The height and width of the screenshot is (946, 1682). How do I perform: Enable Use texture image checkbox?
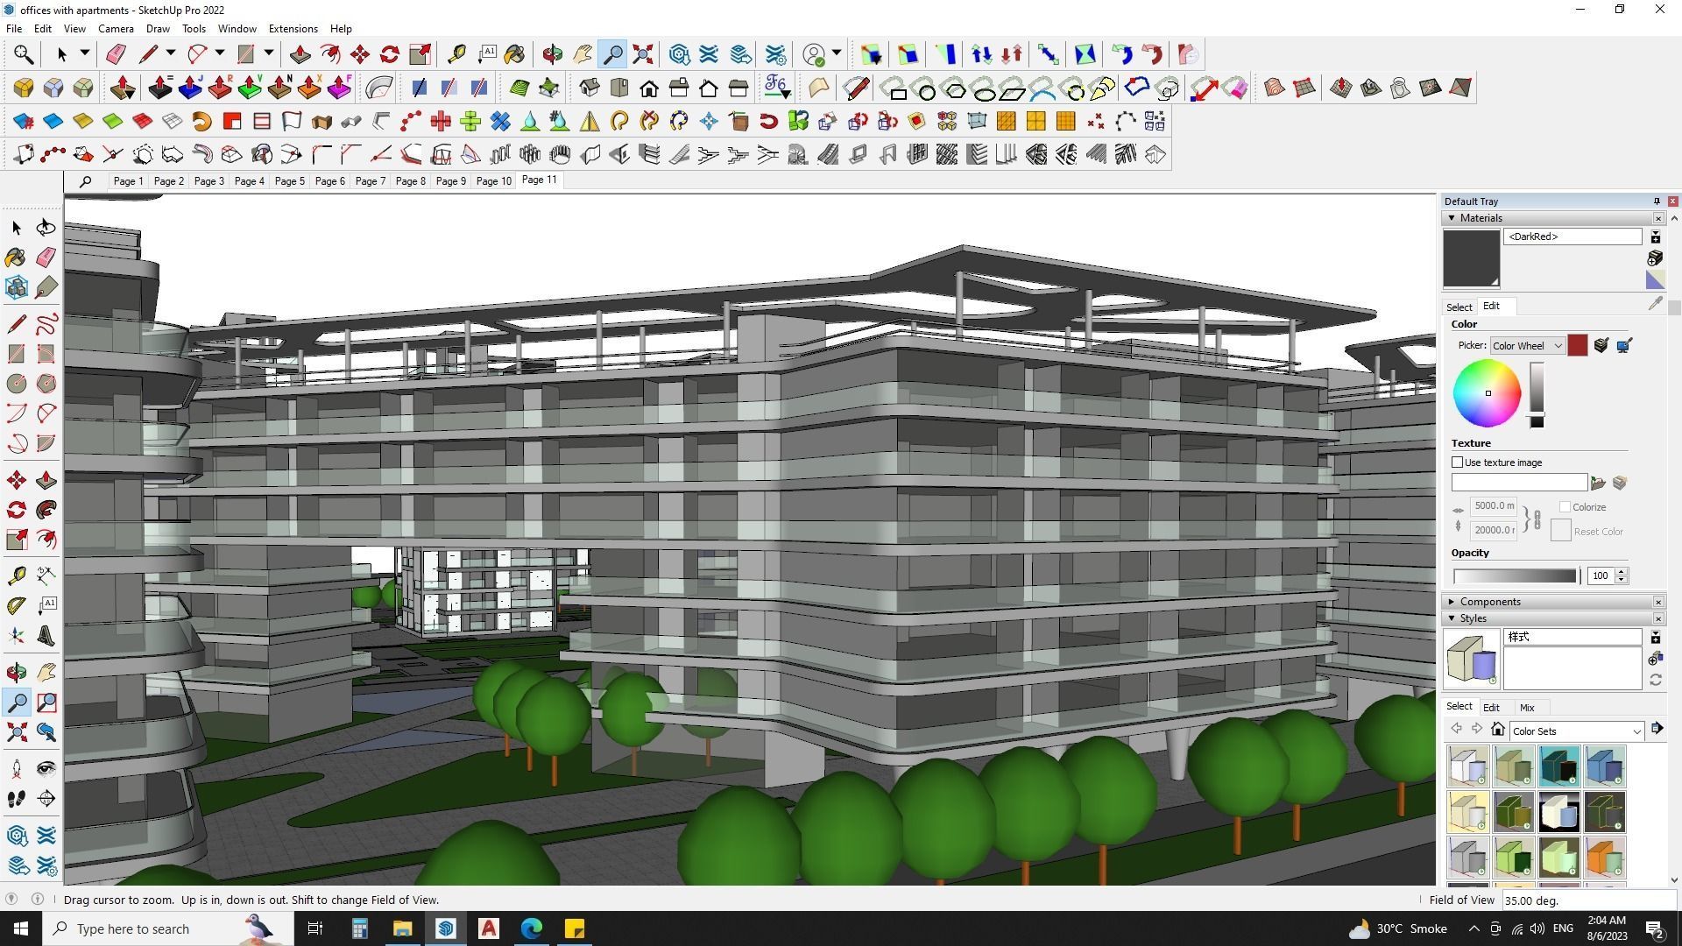click(x=1458, y=462)
